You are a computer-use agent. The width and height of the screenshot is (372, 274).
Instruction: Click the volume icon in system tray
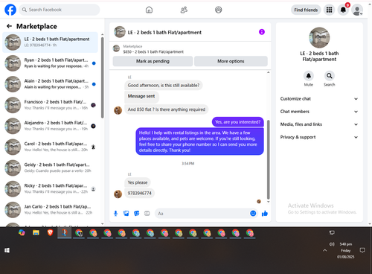332,244
